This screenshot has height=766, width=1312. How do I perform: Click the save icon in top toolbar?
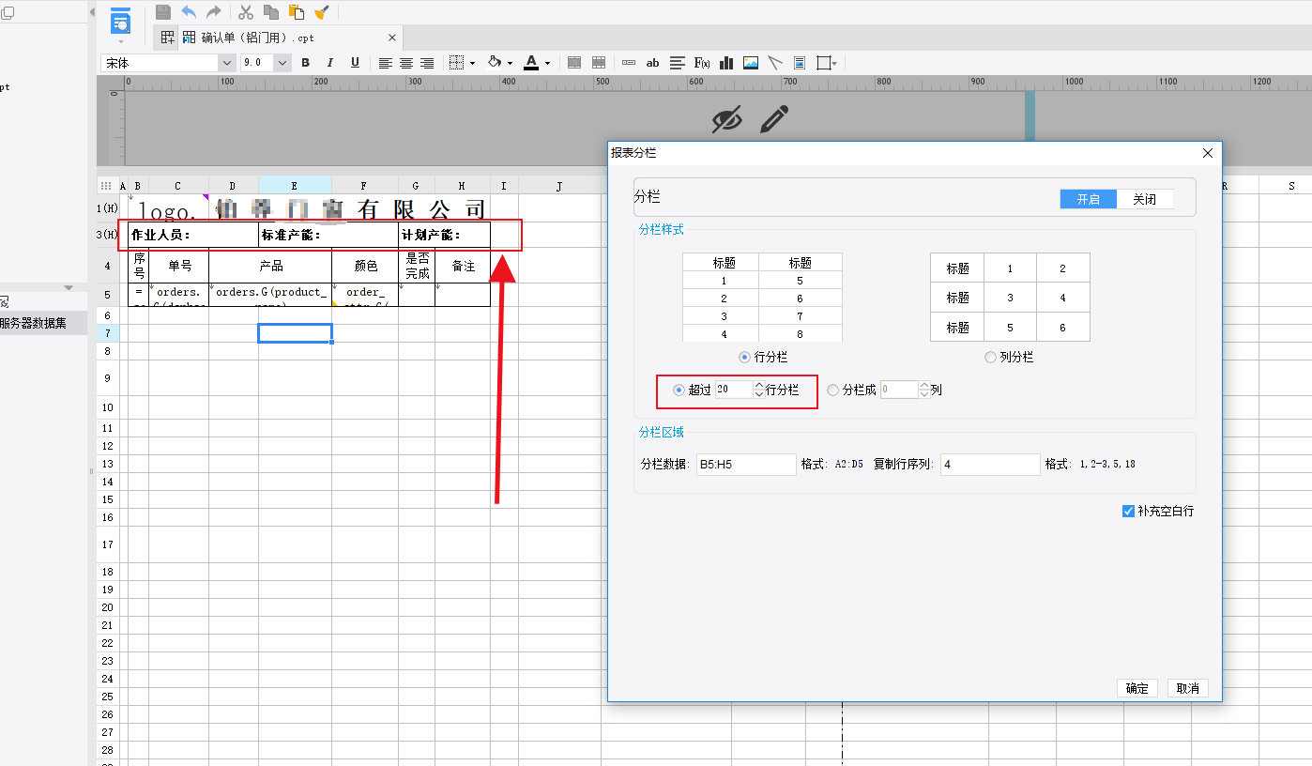point(163,12)
